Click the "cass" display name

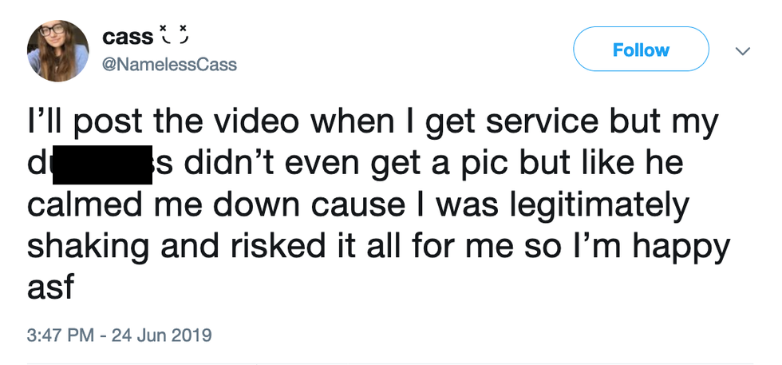point(127,37)
